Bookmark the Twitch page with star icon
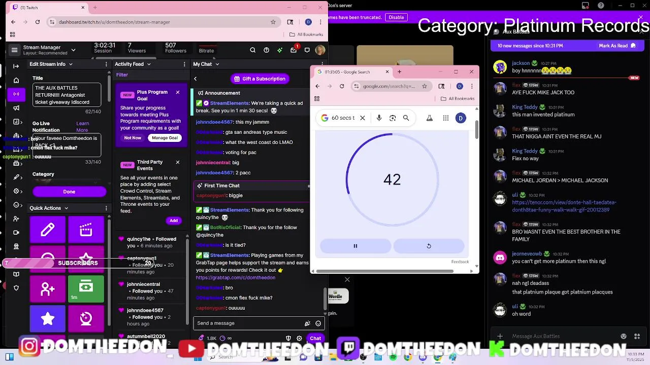The height and width of the screenshot is (365, 650). [273, 22]
